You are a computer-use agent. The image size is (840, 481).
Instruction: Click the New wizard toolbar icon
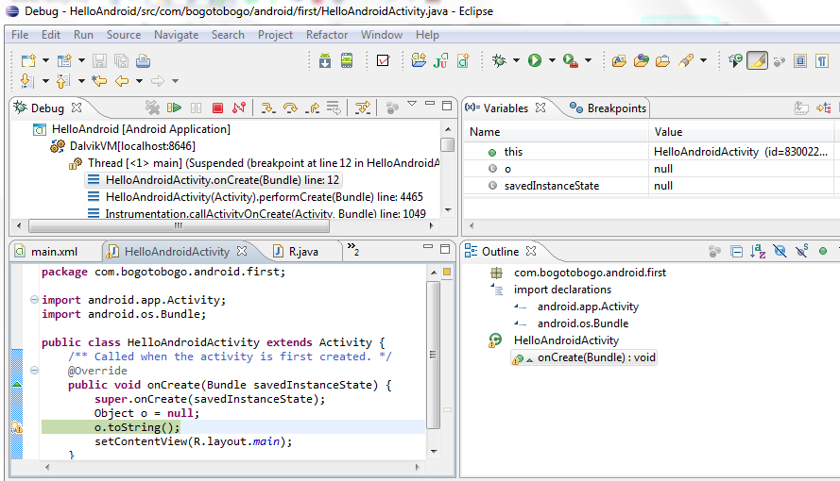click(x=28, y=60)
